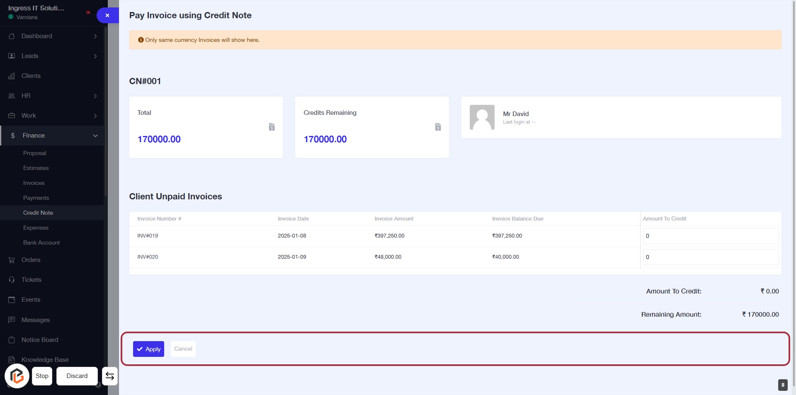The image size is (796, 395).
Task: Click the Cancel button
Action: click(183, 349)
